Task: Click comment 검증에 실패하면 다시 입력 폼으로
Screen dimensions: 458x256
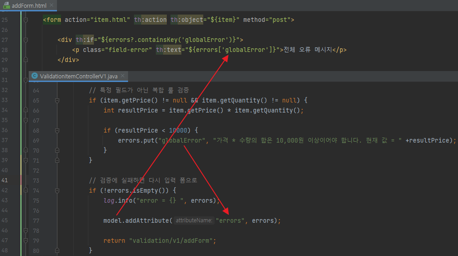Action: pyautogui.click(x=143, y=180)
